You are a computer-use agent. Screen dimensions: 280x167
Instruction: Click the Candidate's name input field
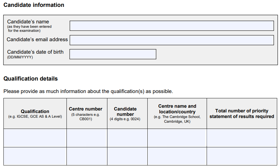172,26
